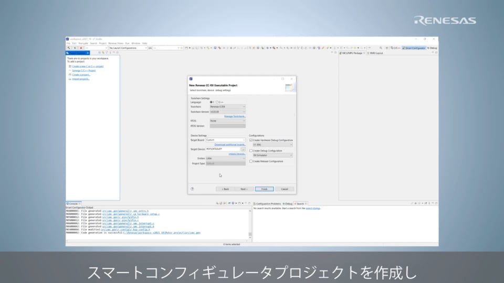Click Collapse All in Project Explorer toolbar
Screen dimensions: 504x283
pos(100,52)
